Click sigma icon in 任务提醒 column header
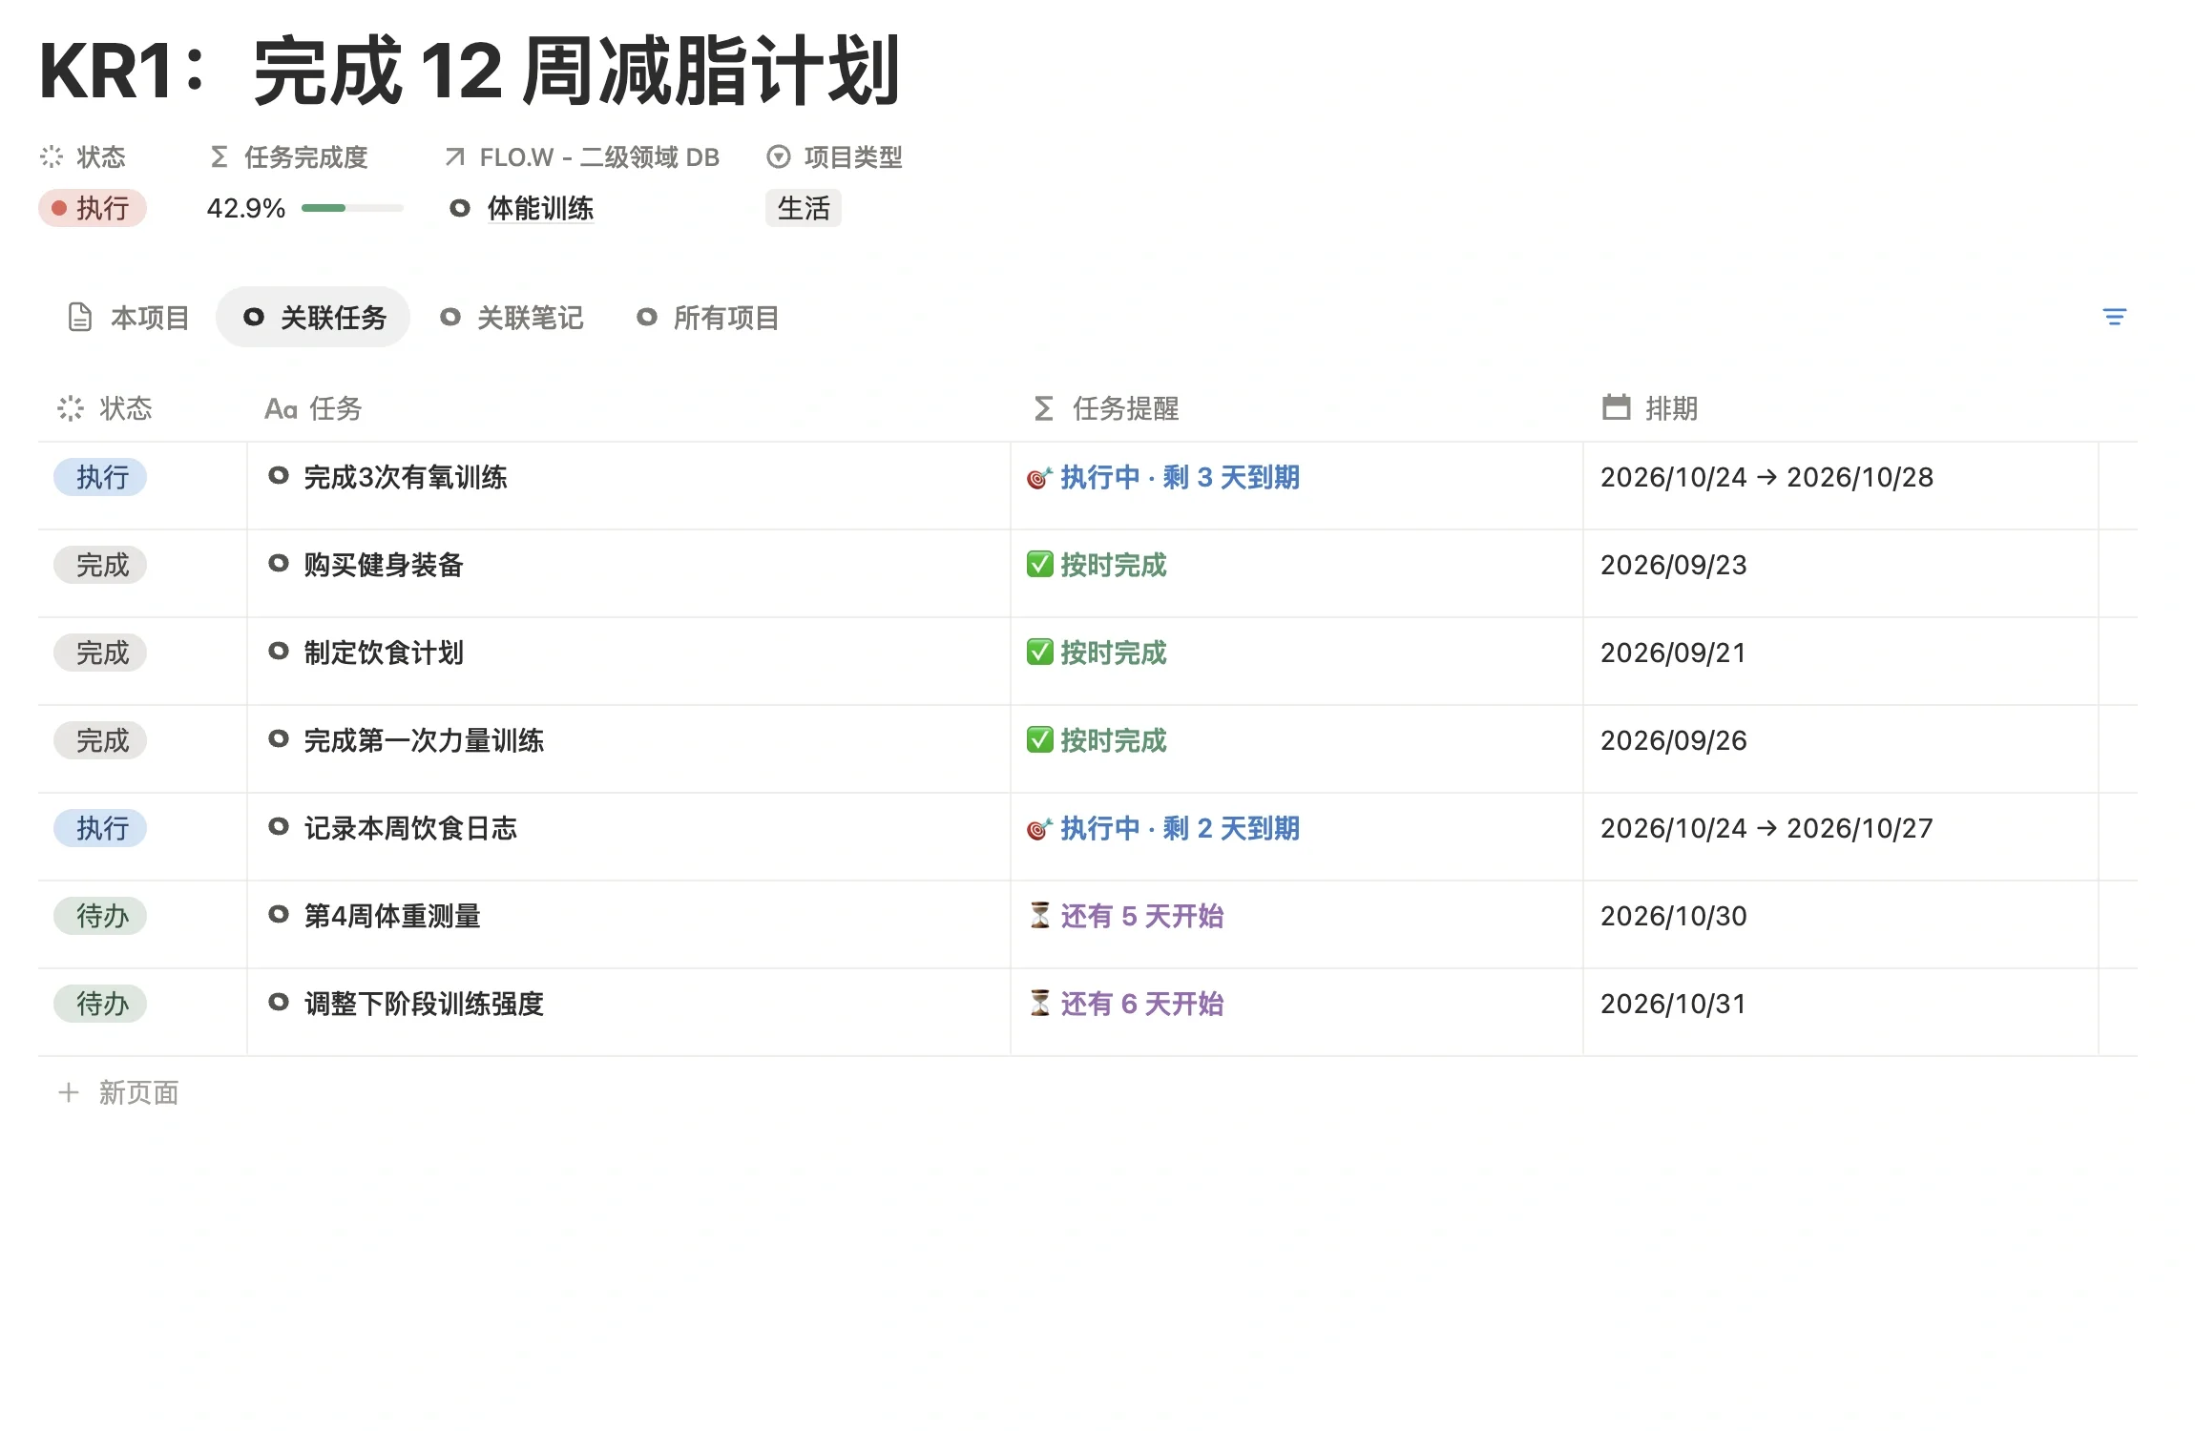2195x1431 pixels. click(1043, 408)
